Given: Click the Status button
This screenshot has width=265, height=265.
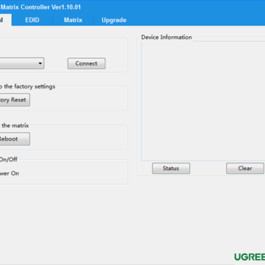Looking at the screenshot, I should coord(171,169).
